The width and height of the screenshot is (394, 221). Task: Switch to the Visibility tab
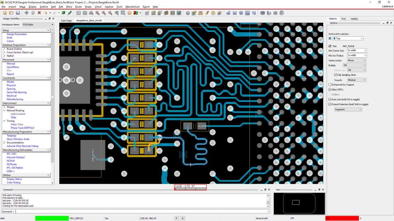coord(354,19)
